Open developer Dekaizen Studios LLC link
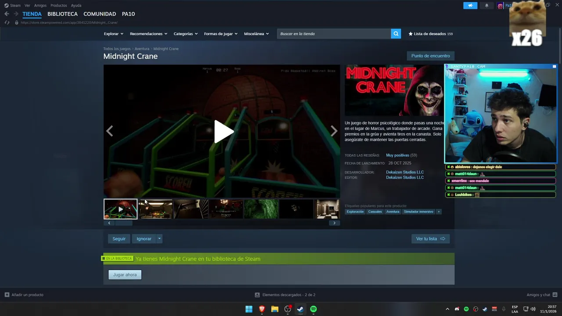Screen dimensions: 562x316 tap(405, 172)
